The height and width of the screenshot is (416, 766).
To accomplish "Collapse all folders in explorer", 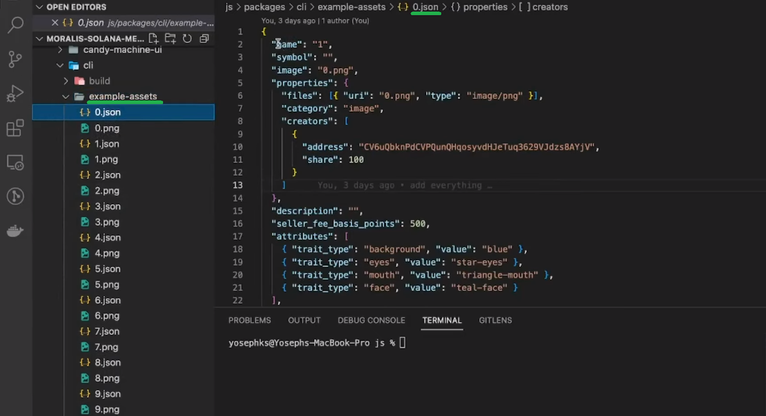I will coord(204,38).
